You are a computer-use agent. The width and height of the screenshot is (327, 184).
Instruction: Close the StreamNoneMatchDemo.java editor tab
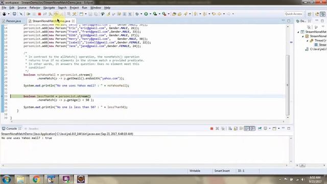pyautogui.click(x=73, y=21)
